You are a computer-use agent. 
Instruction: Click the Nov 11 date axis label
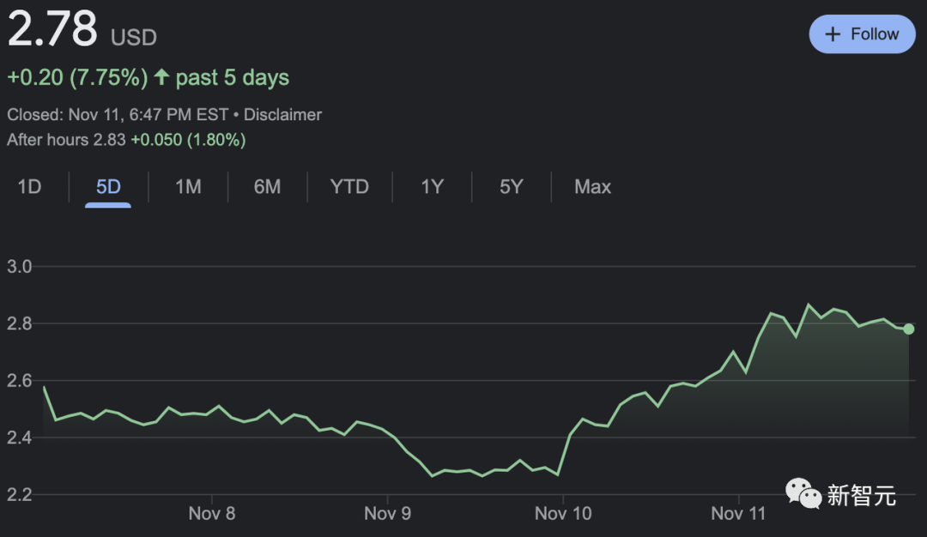(738, 513)
